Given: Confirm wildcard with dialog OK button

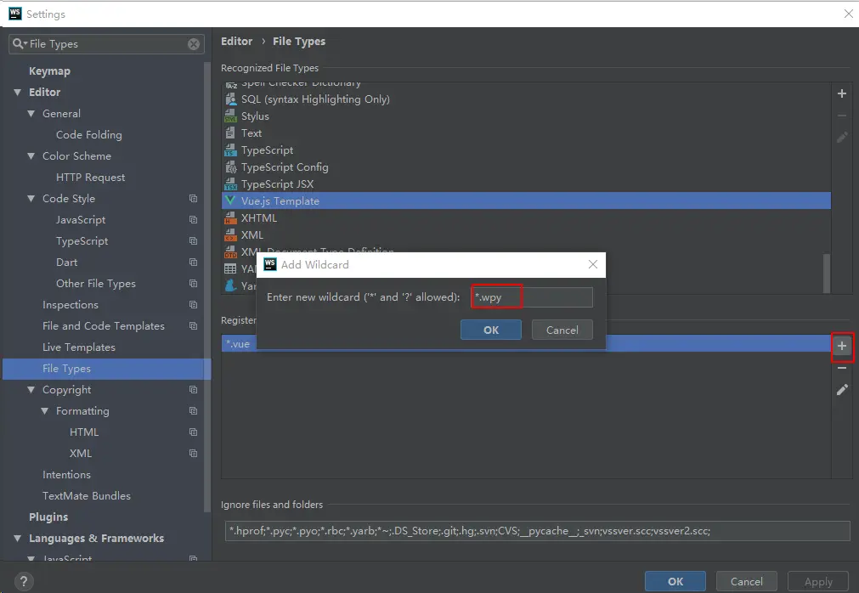Looking at the screenshot, I should pos(491,330).
